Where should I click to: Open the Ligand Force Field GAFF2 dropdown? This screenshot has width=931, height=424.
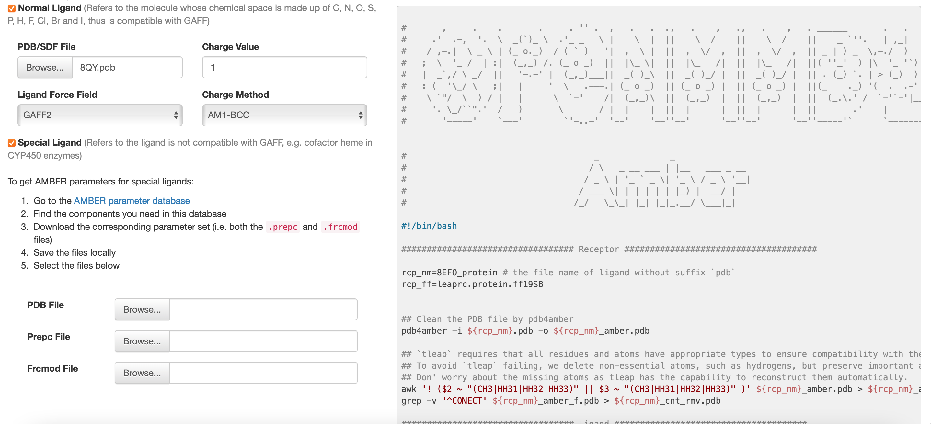click(100, 115)
